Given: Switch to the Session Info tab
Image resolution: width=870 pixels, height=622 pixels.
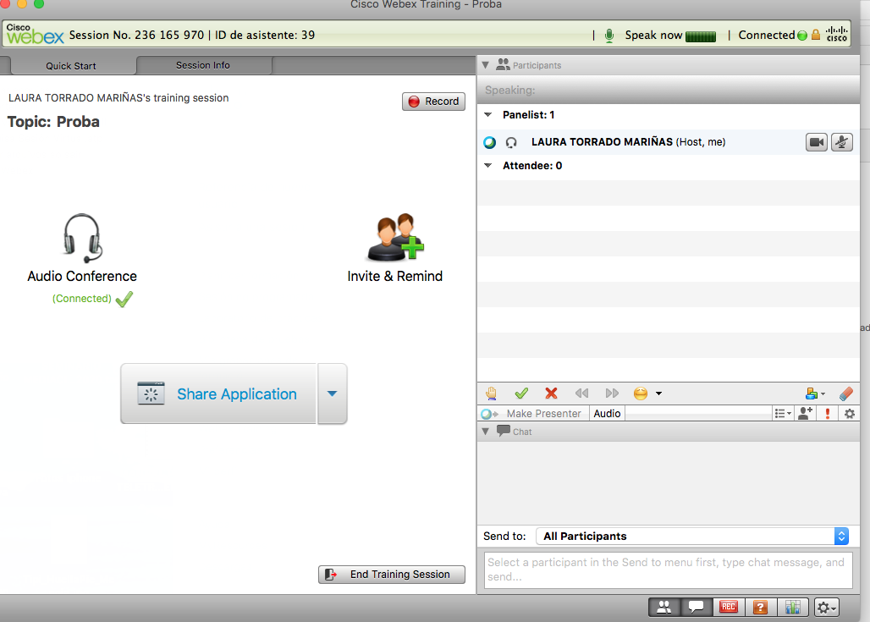Looking at the screenshot, I should [x=203, y=65].
